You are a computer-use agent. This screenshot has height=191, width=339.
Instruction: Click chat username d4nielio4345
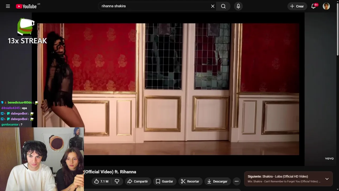[11, 108]
